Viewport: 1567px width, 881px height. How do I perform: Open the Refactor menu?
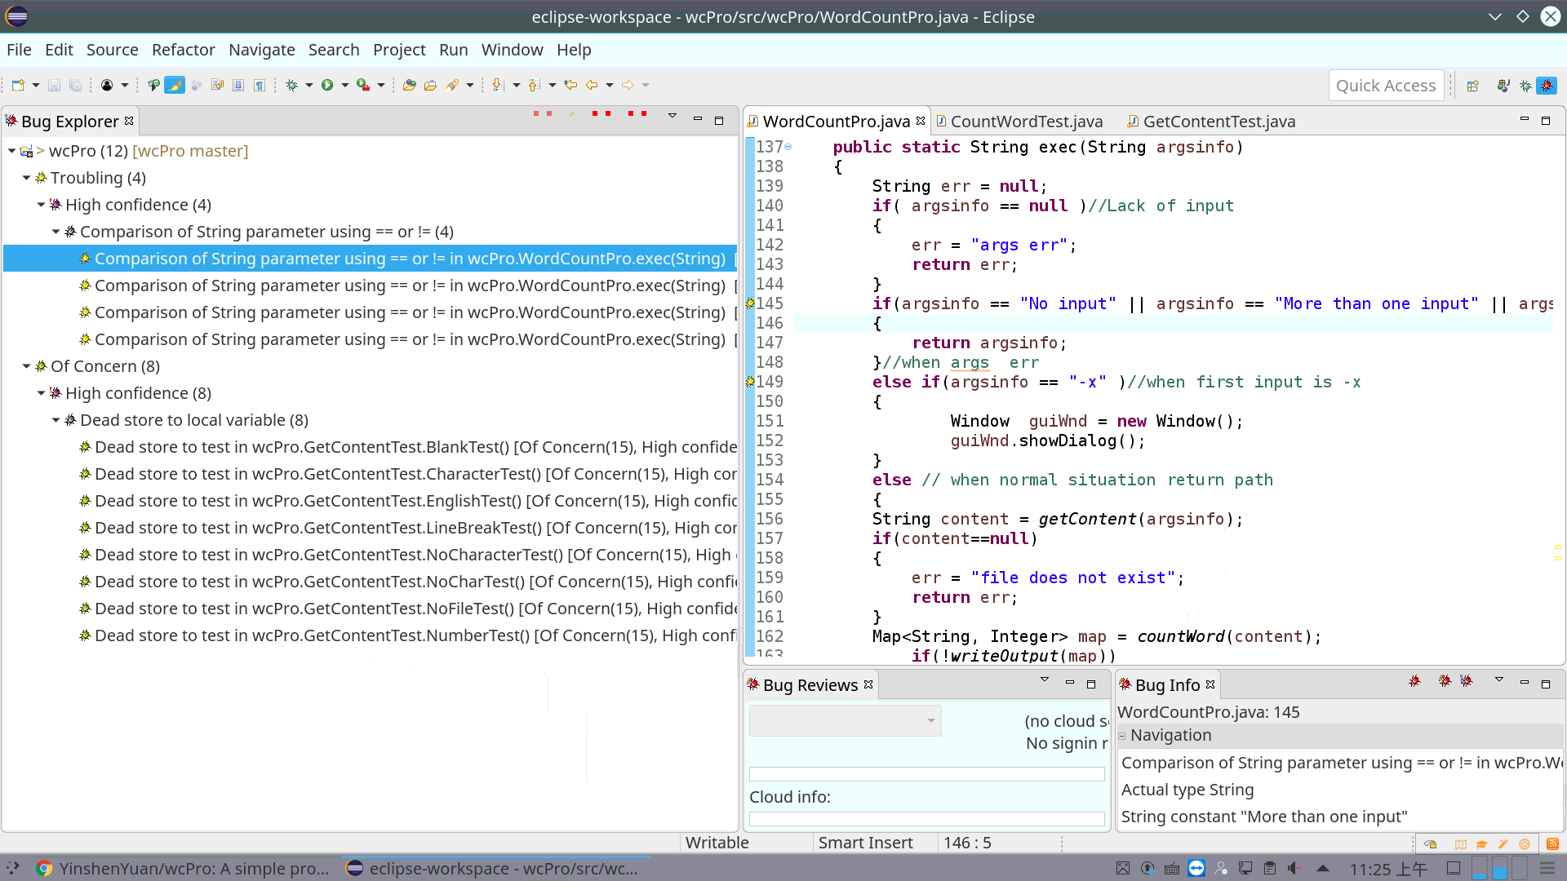[183, 50]
